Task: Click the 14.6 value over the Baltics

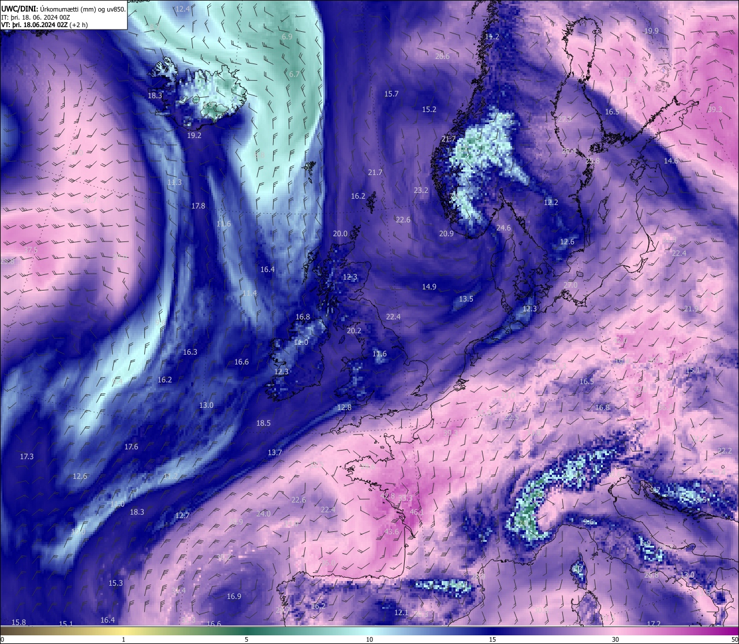Action: tap(670, 161)
